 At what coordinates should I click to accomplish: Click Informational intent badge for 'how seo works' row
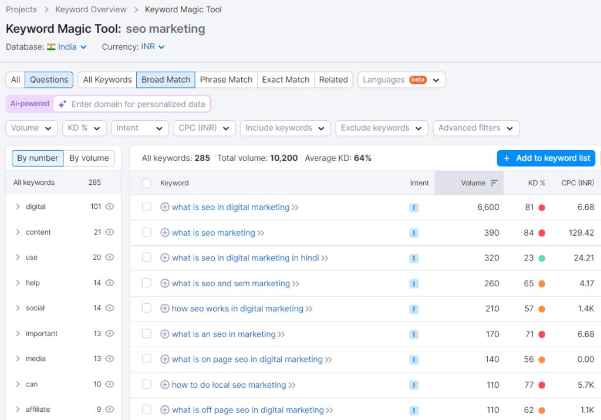[x=414, y=309]
